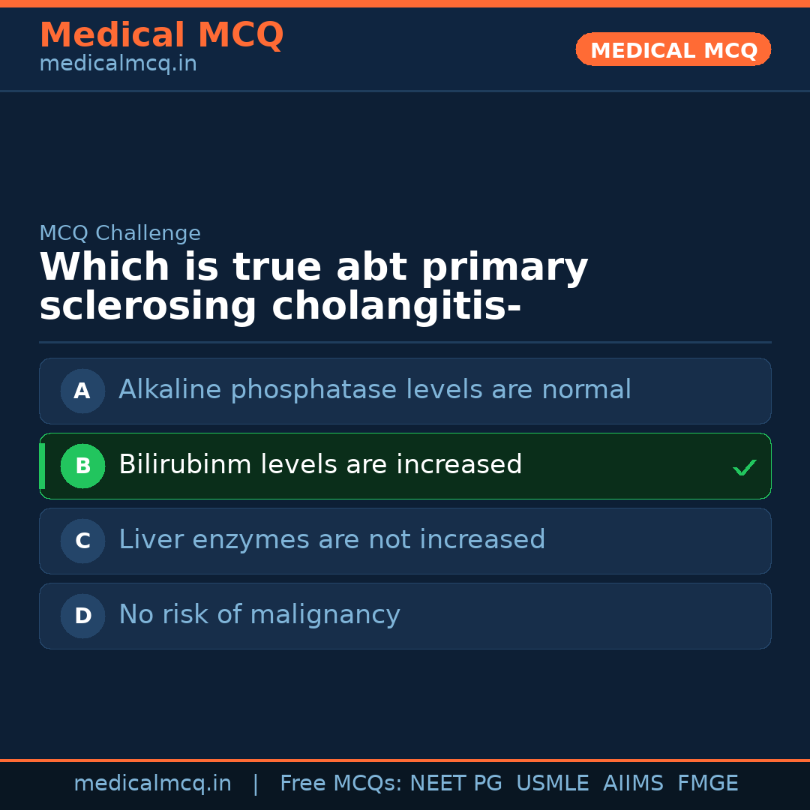
Task: Choose 'Alkaline phosphatase levels are normal' answer
Action: (374, 390)
